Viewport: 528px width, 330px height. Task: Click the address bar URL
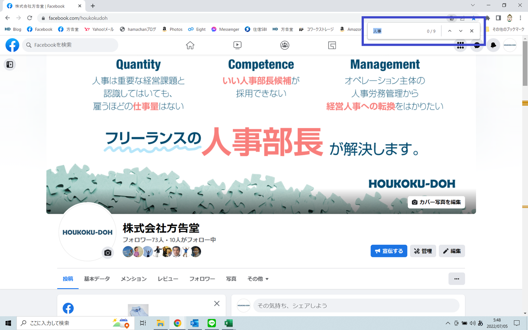(x=78, y=18)
